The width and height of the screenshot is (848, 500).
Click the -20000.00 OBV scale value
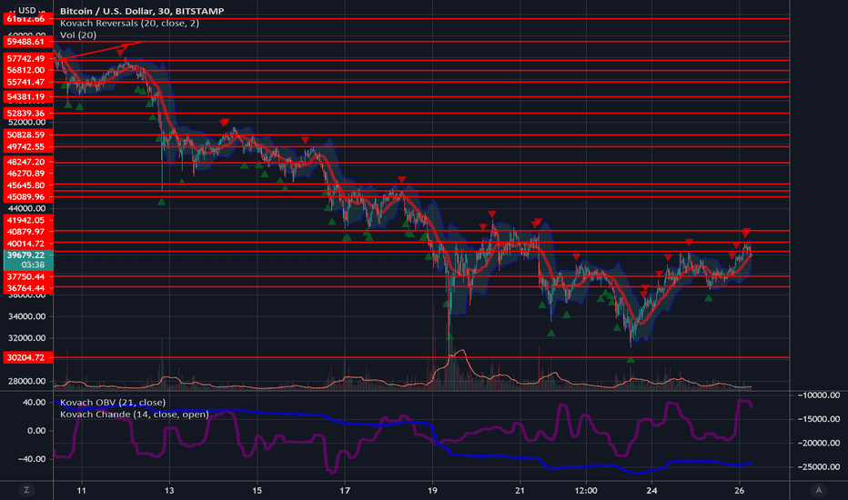click(x=818, y=443)
